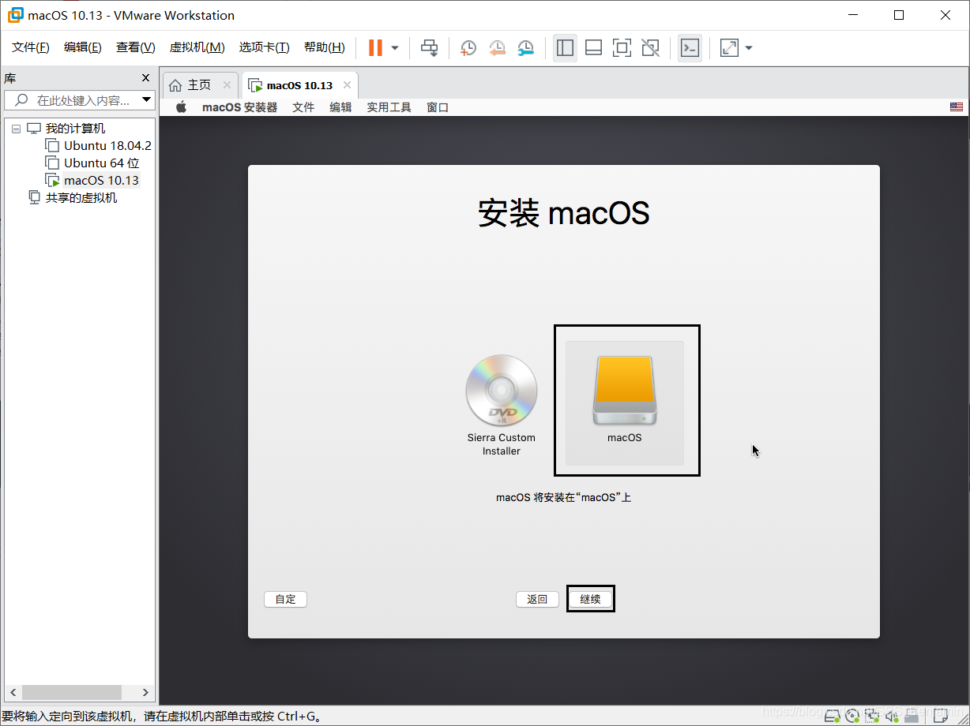Open the 查看(V) menu
This screenshot has height=726, width=970.
pyautogui.click(x=136, y=47)
